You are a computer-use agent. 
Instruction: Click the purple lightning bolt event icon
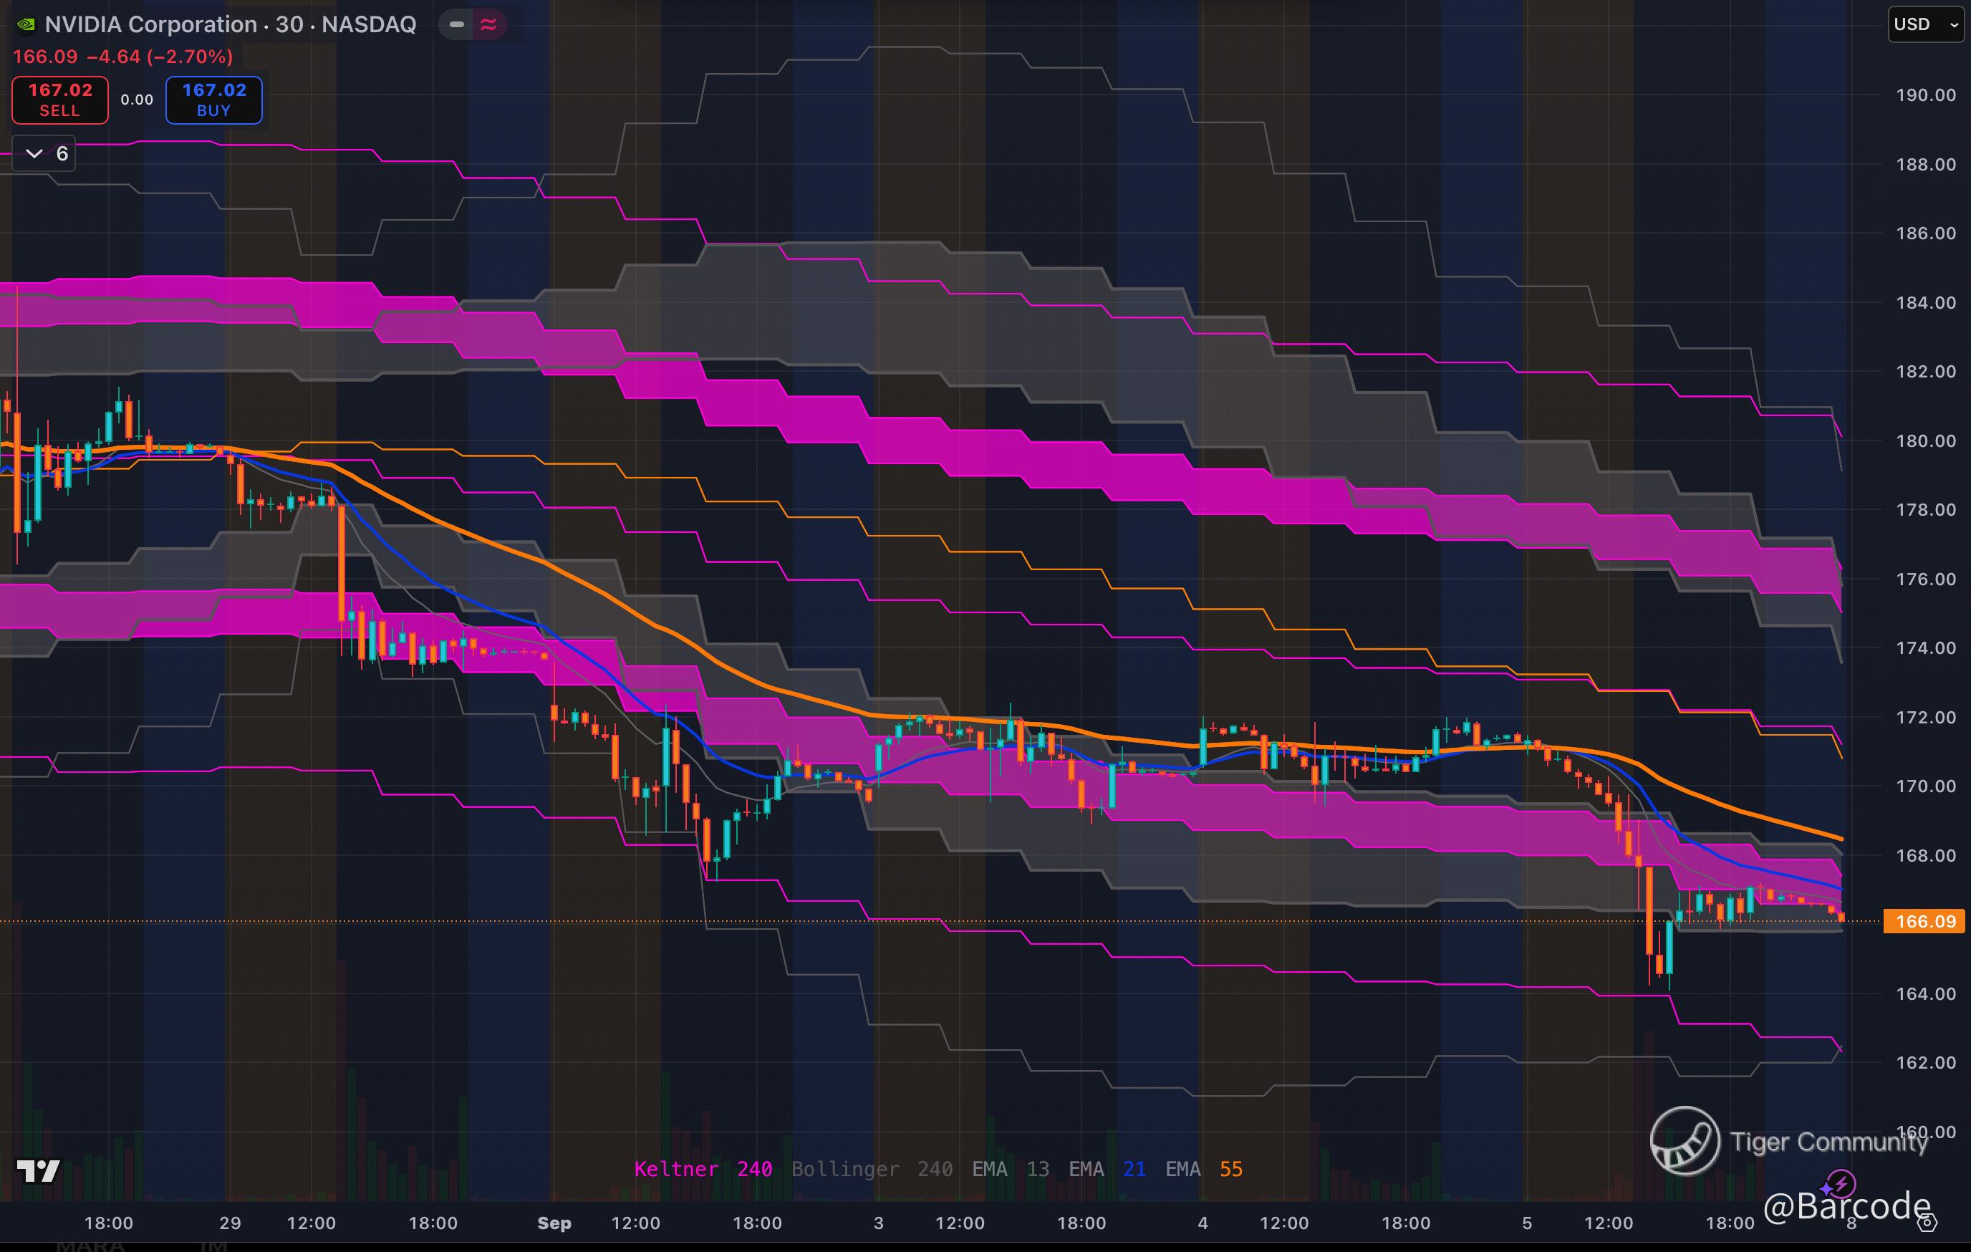point(1841,1183)
